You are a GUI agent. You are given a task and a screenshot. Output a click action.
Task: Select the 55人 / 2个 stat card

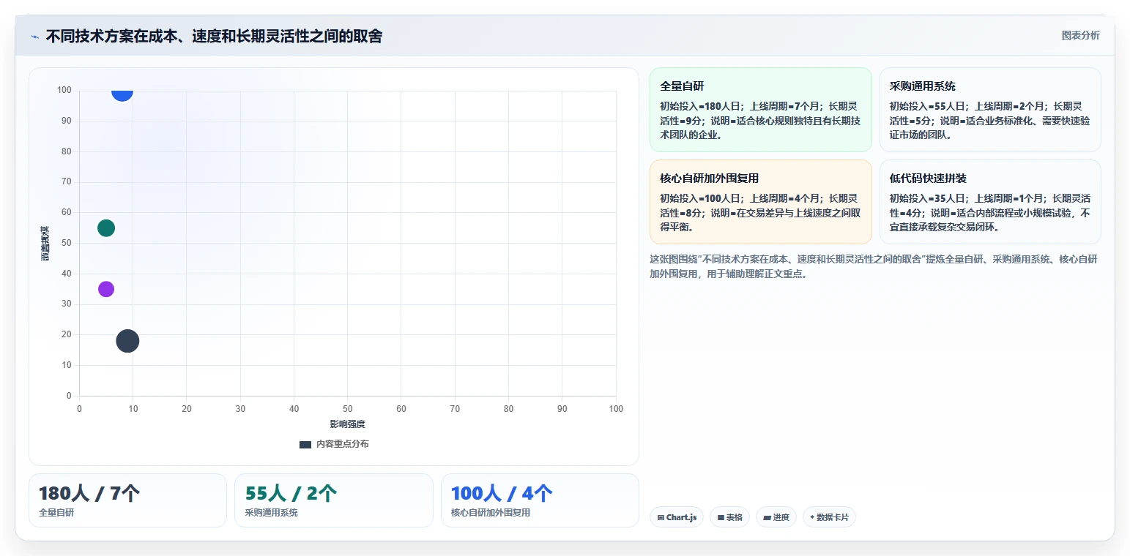point(334,500)
